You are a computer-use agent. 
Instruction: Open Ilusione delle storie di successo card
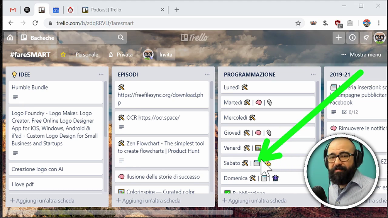pos(162,177)
